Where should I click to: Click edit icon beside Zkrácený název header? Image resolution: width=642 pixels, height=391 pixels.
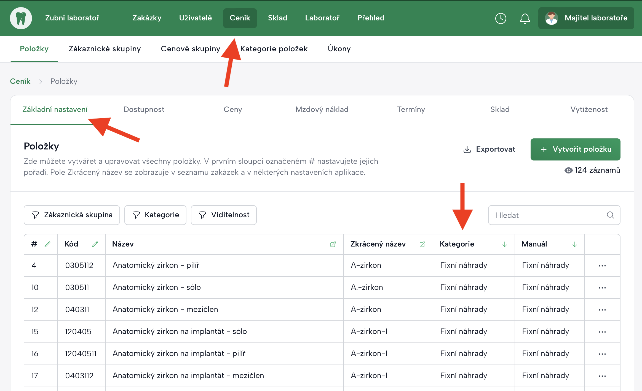tap(422, 244)
